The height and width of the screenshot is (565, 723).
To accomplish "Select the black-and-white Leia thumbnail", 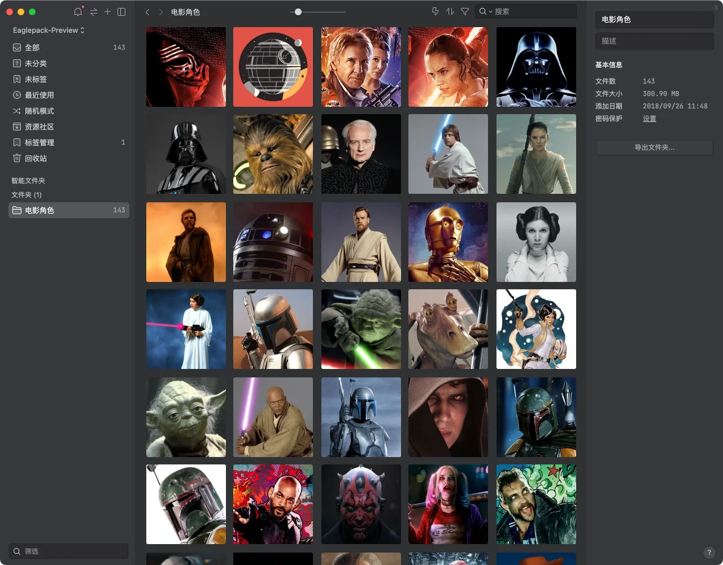I will (536, 242).
